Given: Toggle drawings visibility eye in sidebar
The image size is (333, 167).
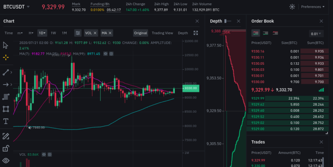Looking at the screenshot, I should (x=6, y=161).
